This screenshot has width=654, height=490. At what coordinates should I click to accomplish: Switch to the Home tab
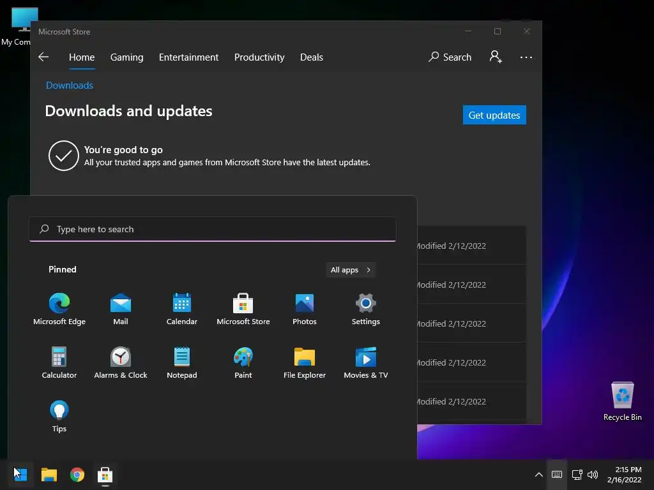82,57
